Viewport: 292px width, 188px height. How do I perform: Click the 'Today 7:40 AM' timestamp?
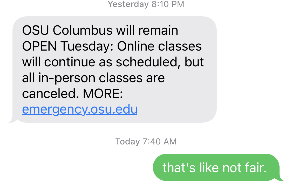click(146, 142)
